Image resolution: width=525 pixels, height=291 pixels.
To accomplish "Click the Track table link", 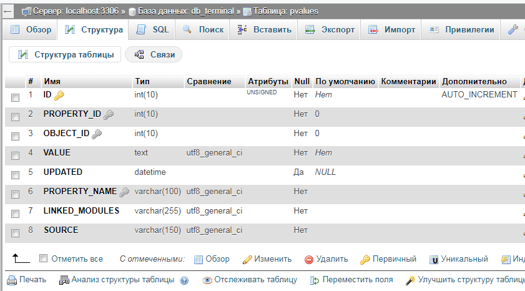I will coord(250,280).
